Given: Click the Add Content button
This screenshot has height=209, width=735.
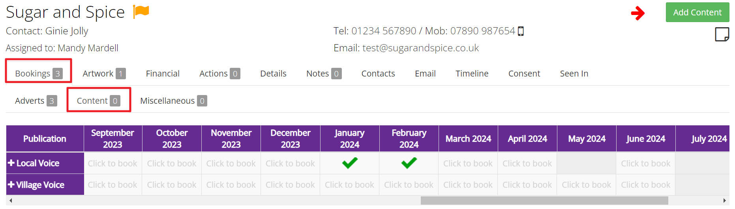Looking at the screenshot, I should (697, 12).
